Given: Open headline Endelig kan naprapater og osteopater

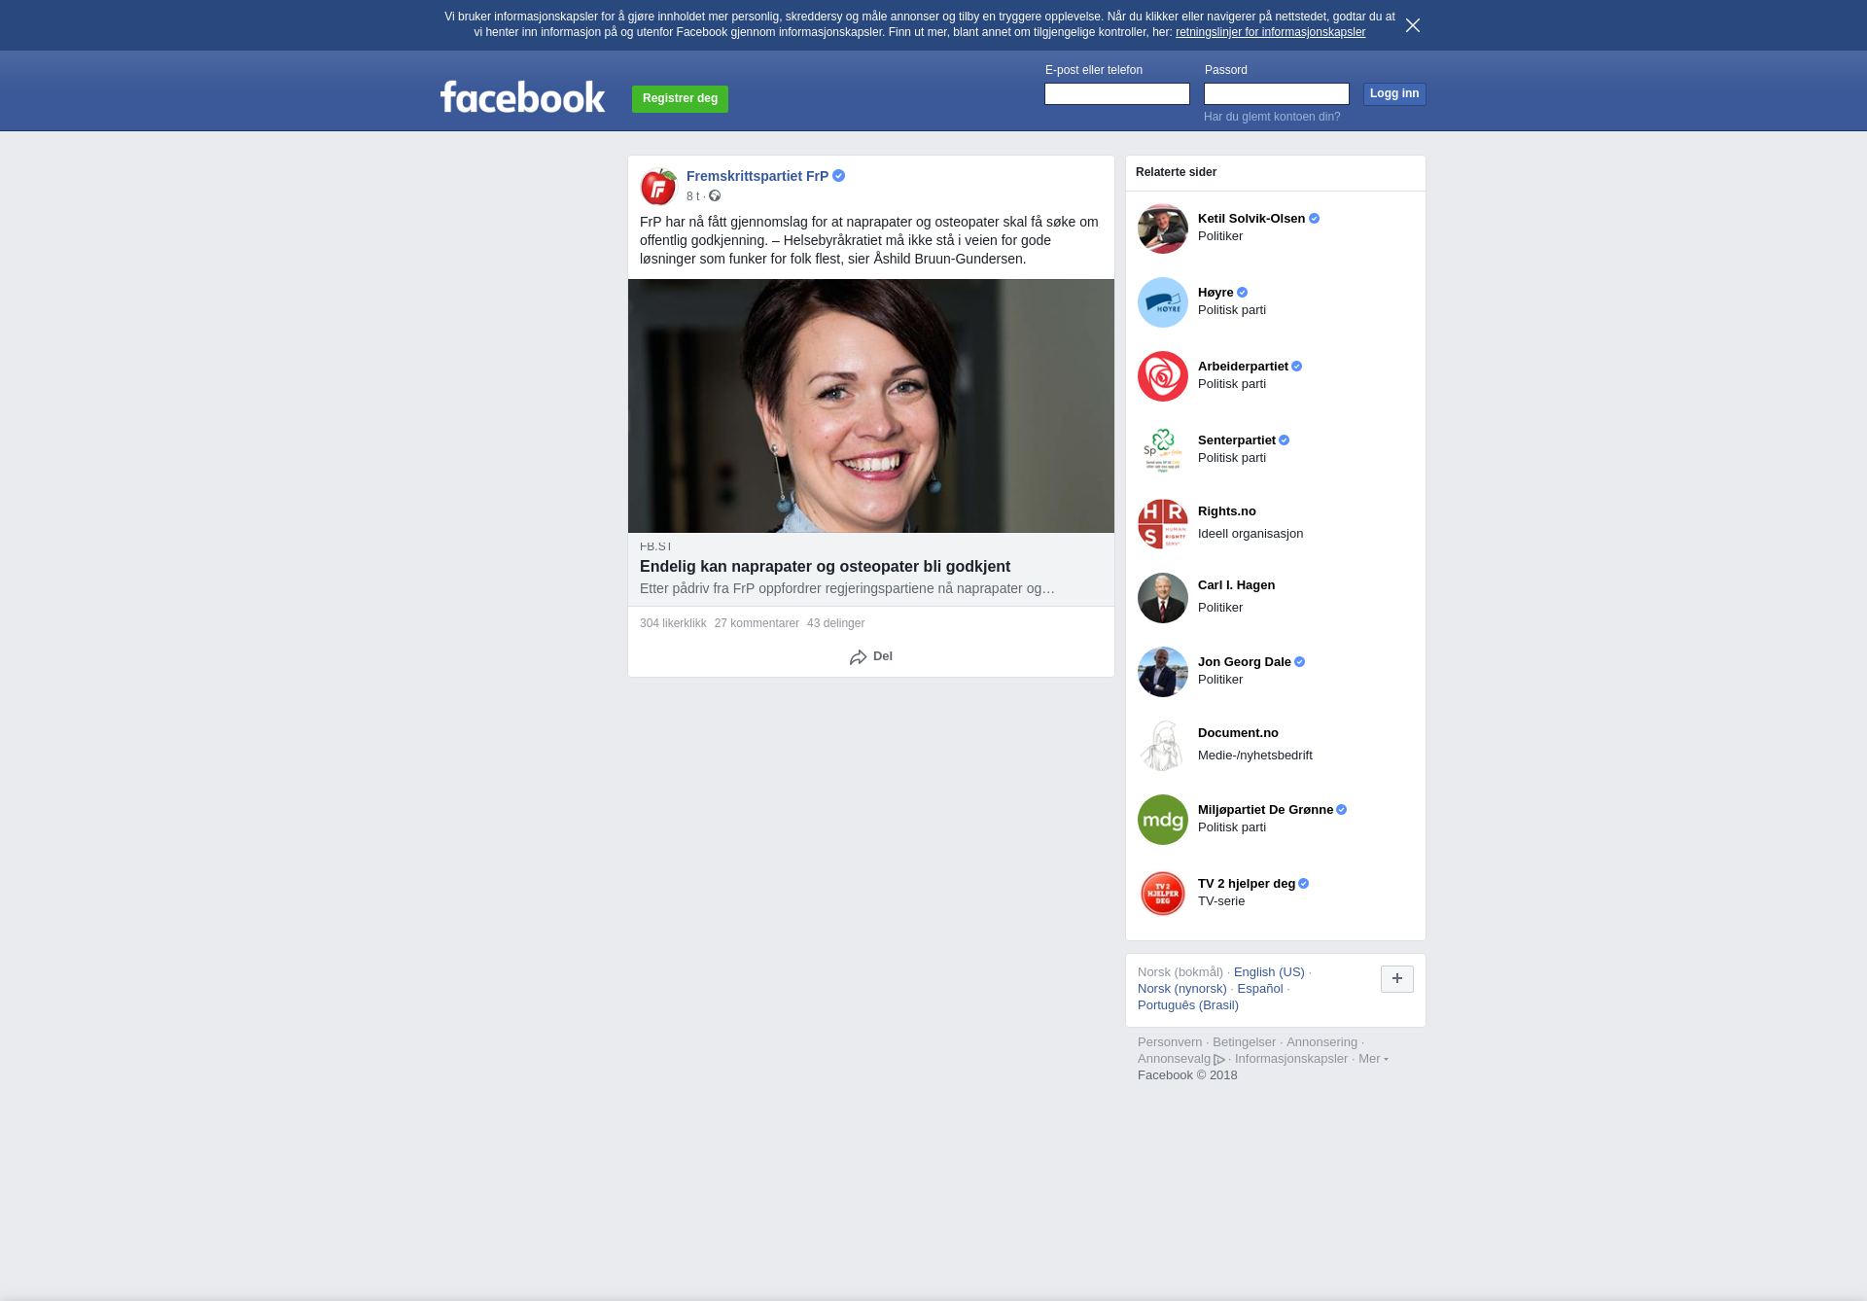Looking at the screenshot, I should [x=825, y=567].
